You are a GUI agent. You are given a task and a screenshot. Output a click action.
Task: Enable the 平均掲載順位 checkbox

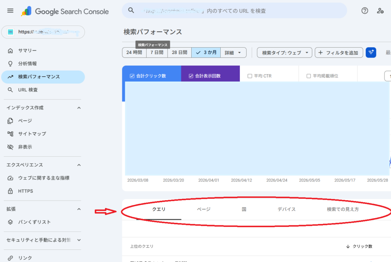pyautogui.click(x=309, y=76)
